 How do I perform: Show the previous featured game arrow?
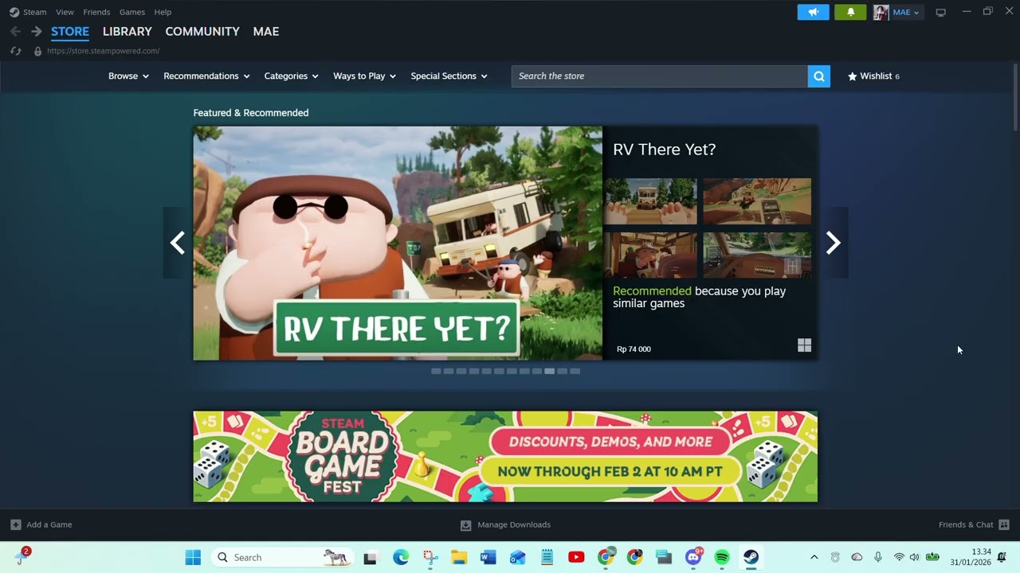[x=178, y=243]
